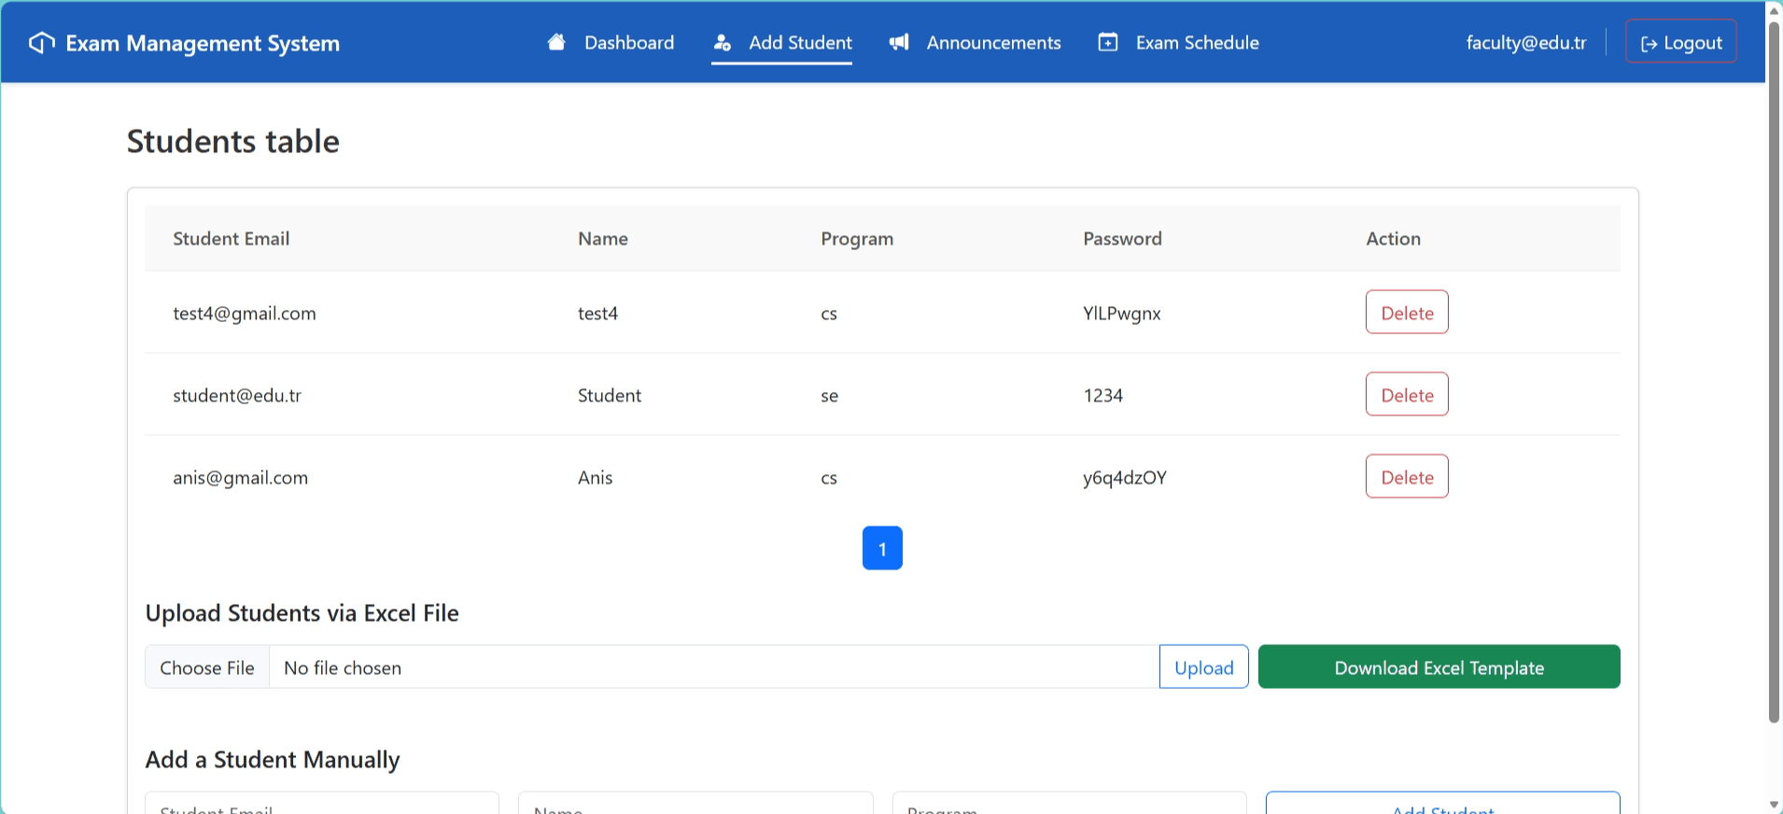Select the email student@edu.tr
Image resolution: width=1783 pixels, height=814 pixels.
(x=237, y=396)
